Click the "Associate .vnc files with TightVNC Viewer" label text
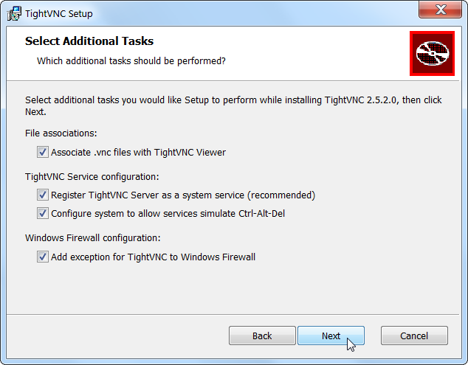This screenshot has height=365, width=468. pyautogui.click(x=138, y=153)
